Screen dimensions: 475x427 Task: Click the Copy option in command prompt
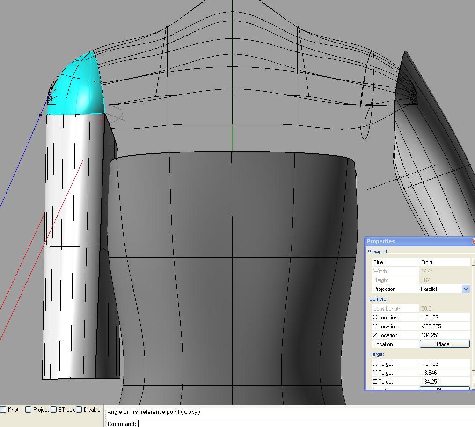[x=190, y=412]
